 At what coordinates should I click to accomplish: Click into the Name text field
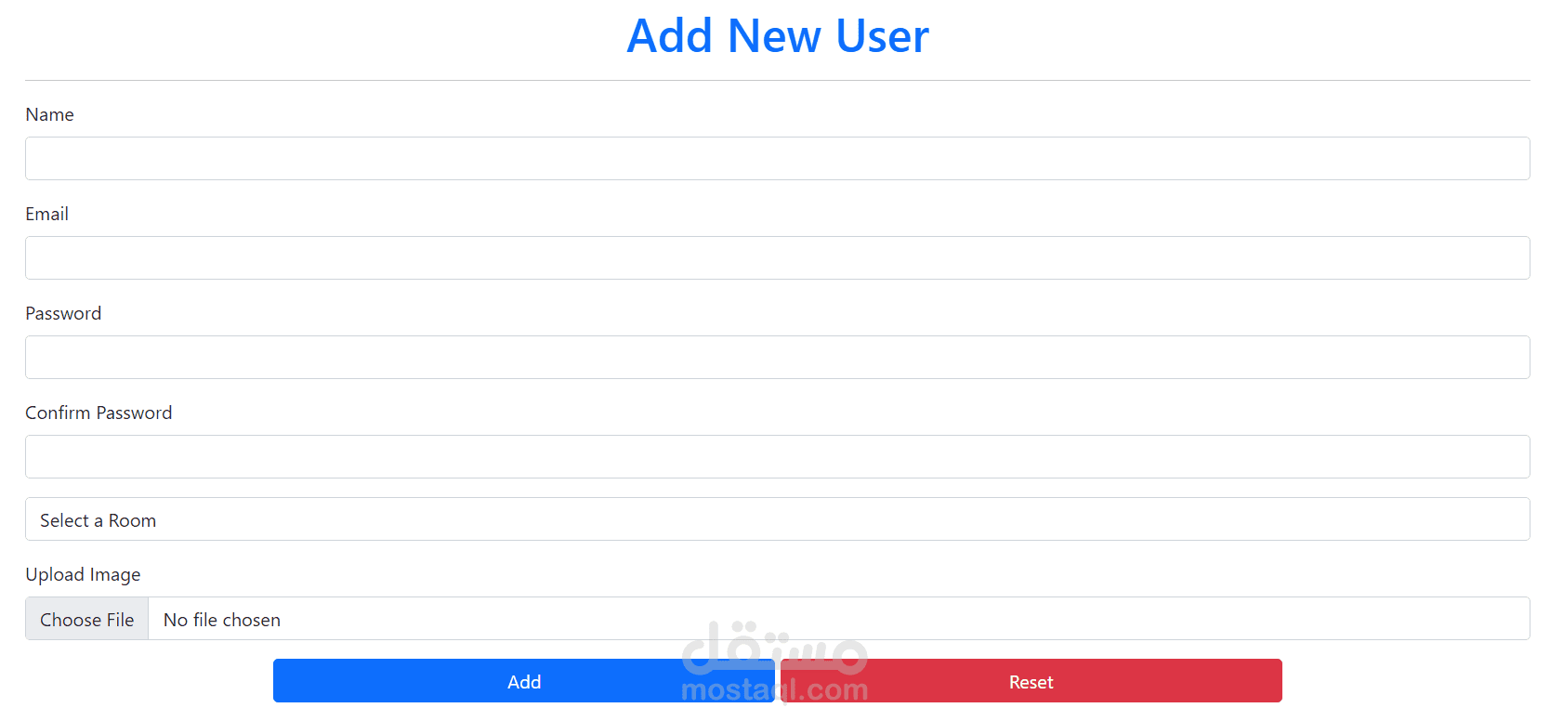click(777, 159)
